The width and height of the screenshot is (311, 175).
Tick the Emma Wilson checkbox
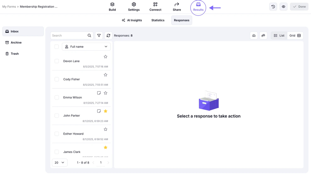(x=57, y=97)
